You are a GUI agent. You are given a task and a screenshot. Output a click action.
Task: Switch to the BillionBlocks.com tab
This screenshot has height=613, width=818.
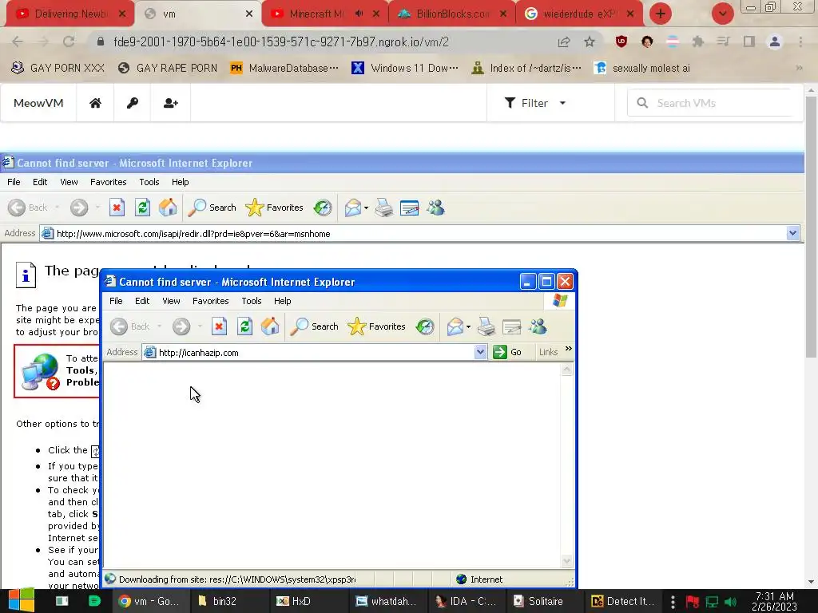tap(452, 14)
